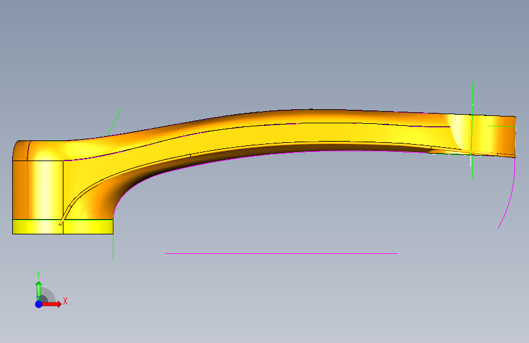Select the cylindrical boss face above the flange

coord(45,190)
